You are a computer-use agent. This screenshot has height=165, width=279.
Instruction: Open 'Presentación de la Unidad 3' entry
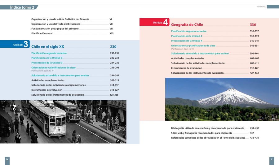coord(47,63)
